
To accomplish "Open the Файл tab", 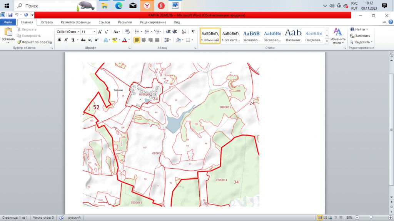I will (8, 22).
